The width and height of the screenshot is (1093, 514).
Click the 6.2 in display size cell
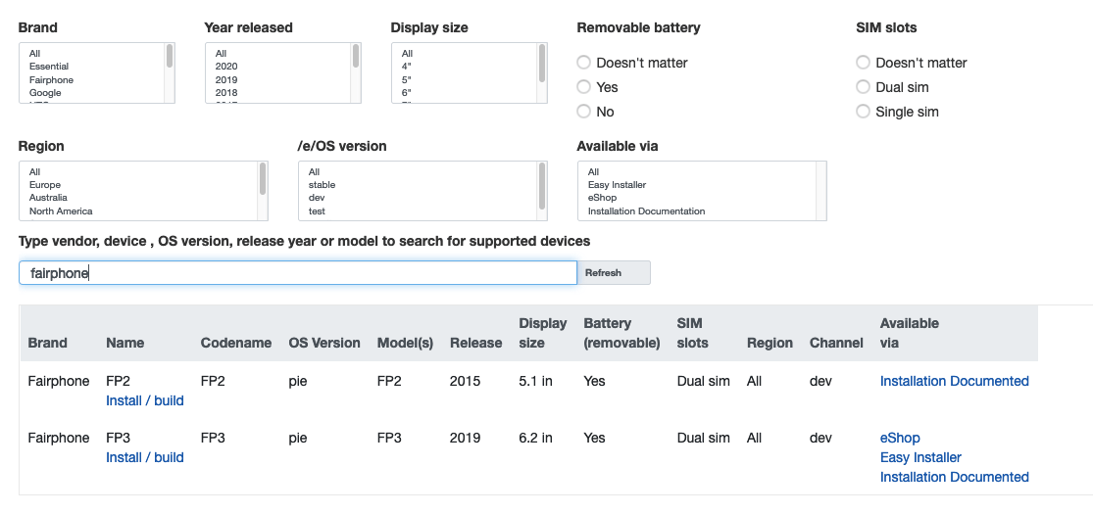[535, 438]
